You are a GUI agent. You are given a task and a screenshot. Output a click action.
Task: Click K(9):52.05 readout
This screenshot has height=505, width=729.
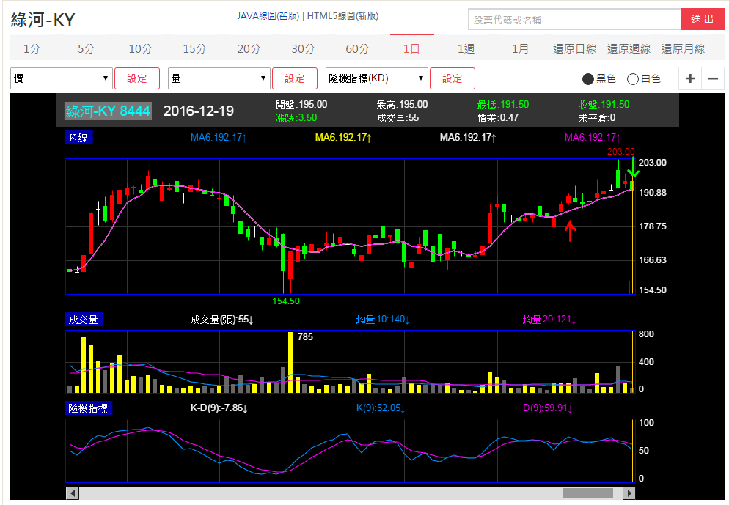[x=381, y=408]
